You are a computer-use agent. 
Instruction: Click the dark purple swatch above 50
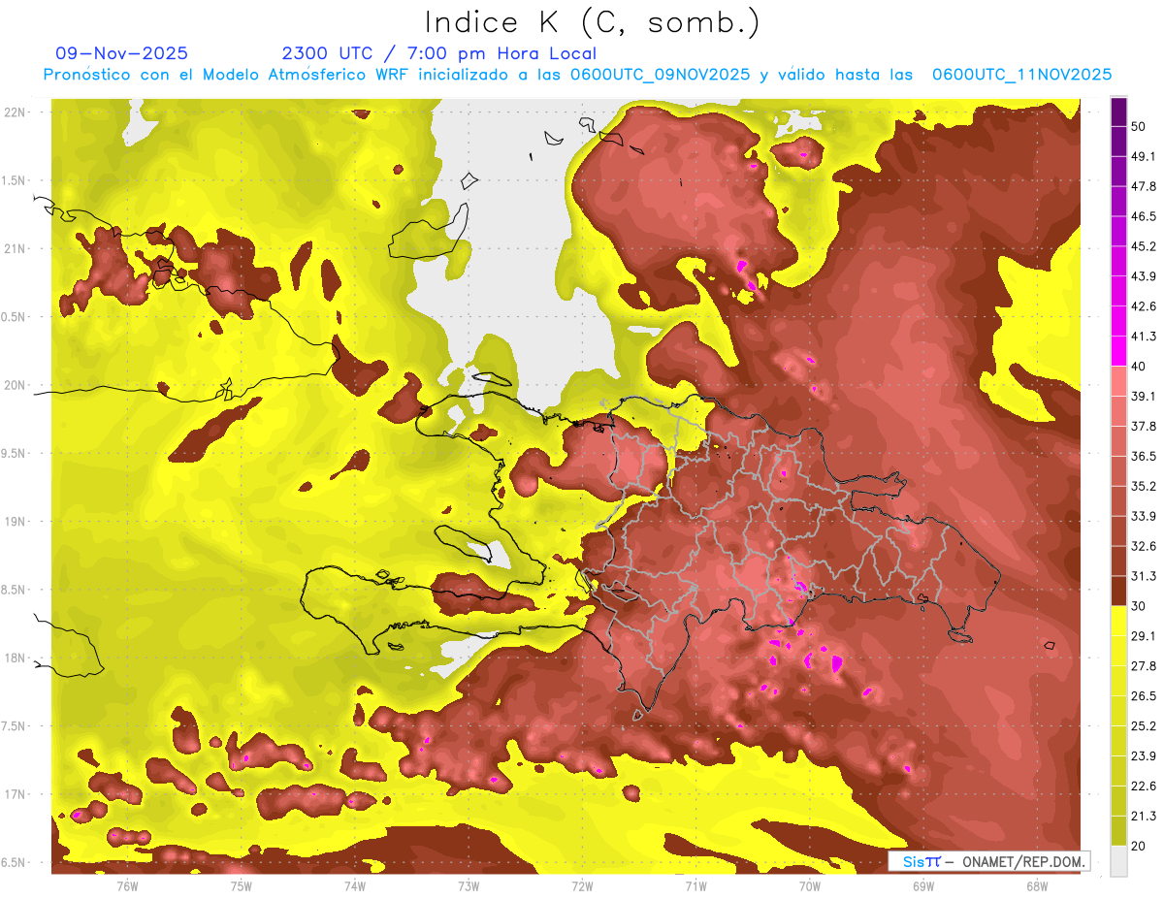pyautogui.click(x=1118, y=112)
